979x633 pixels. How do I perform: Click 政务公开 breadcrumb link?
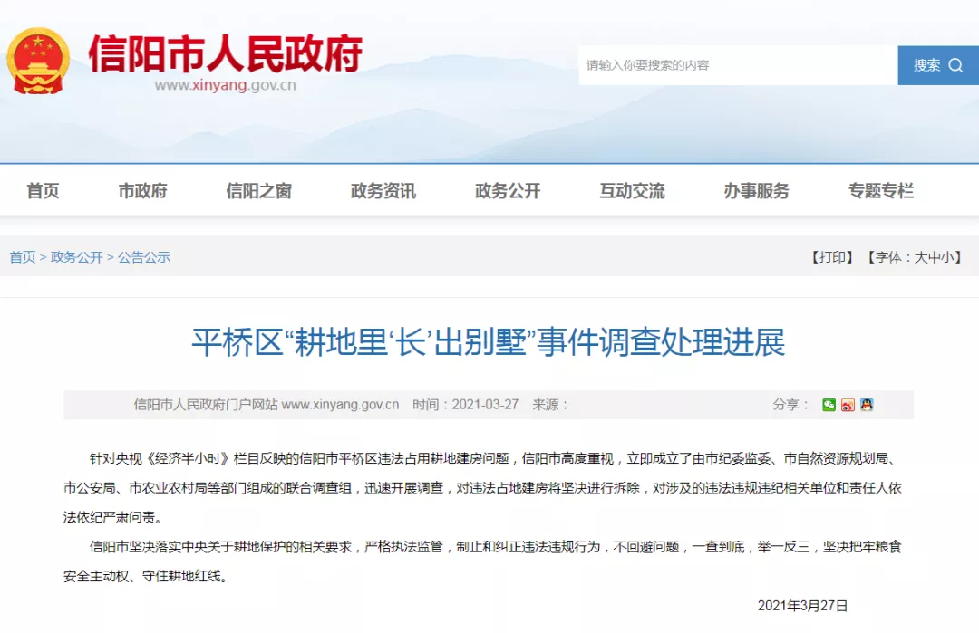77,257
